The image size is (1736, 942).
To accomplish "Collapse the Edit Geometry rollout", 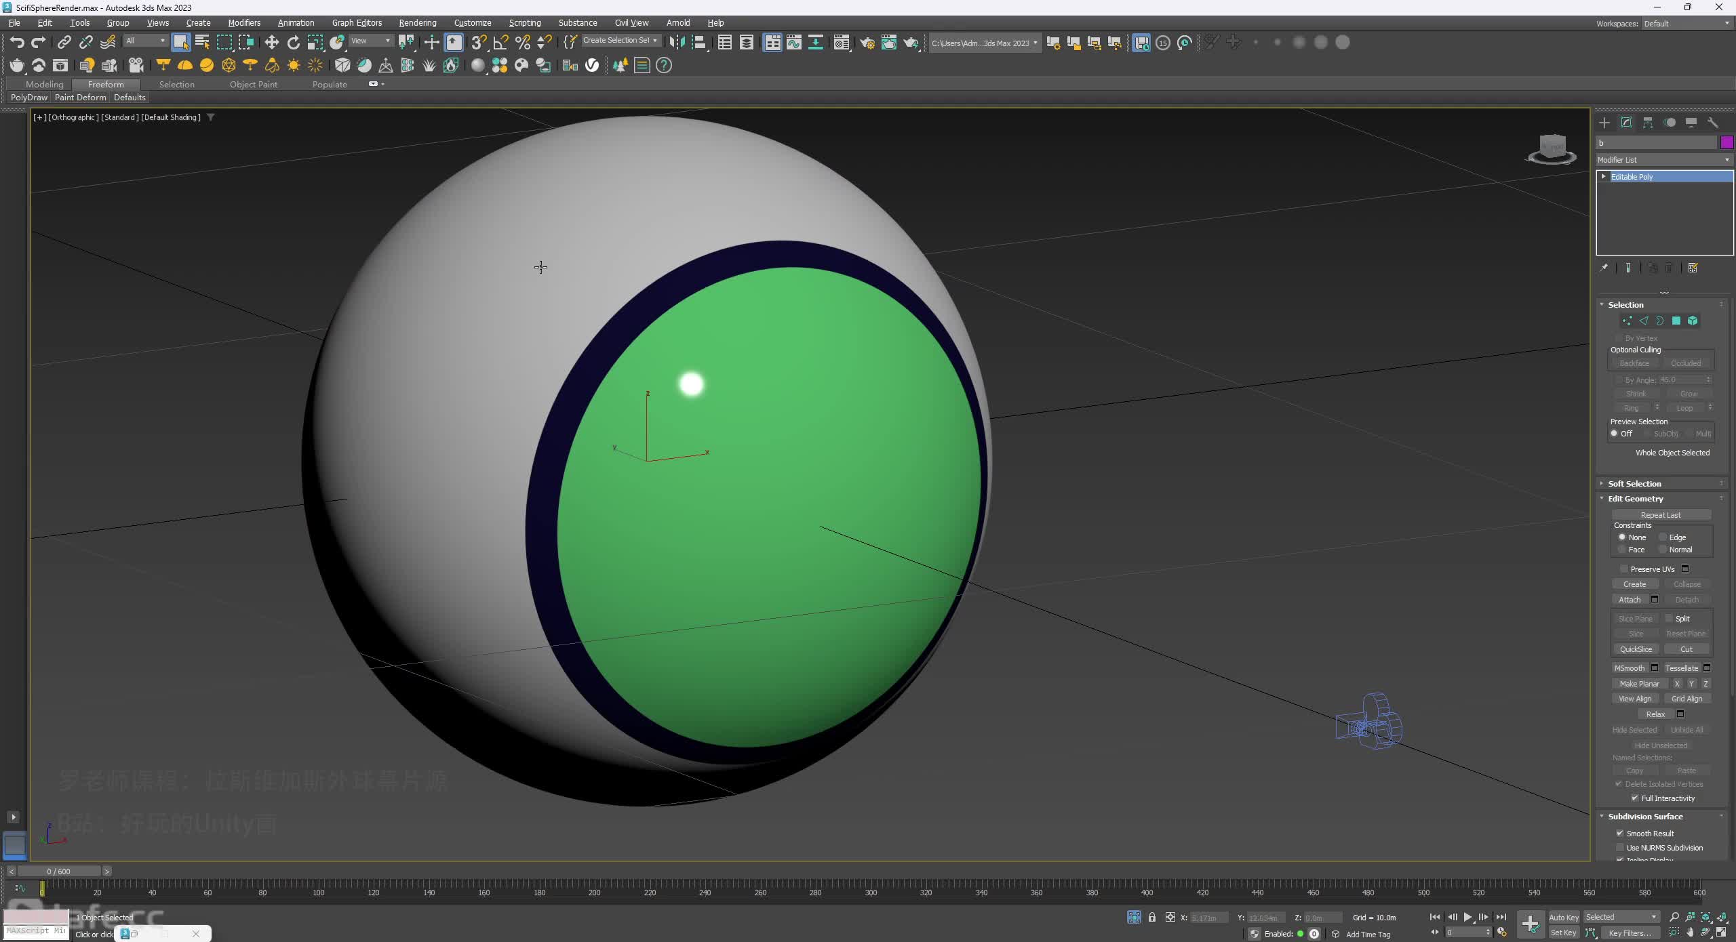I will (1634, 499).
